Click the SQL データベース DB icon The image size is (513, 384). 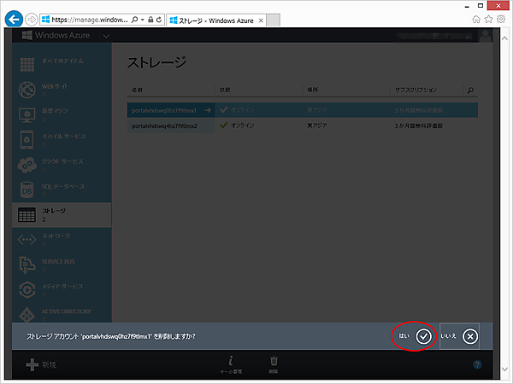[27, 190]
